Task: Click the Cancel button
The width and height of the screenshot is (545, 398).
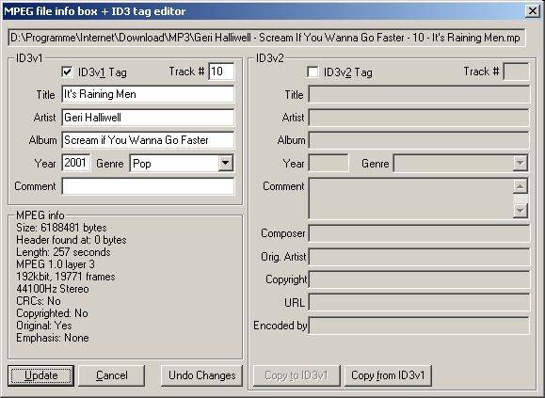Action: click(x=112, y=375)
